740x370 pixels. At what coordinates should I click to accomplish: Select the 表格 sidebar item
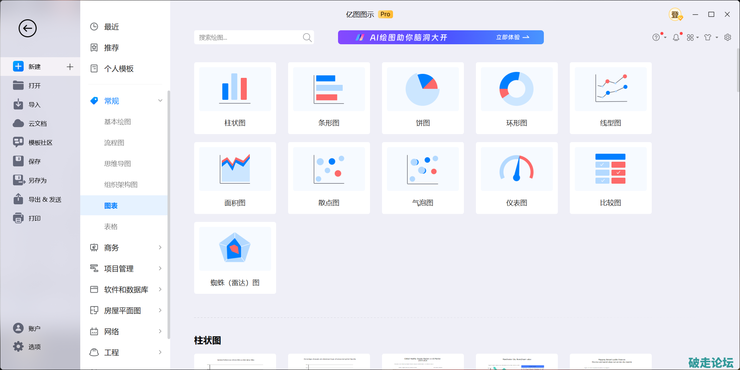click(x=111, y=227)
